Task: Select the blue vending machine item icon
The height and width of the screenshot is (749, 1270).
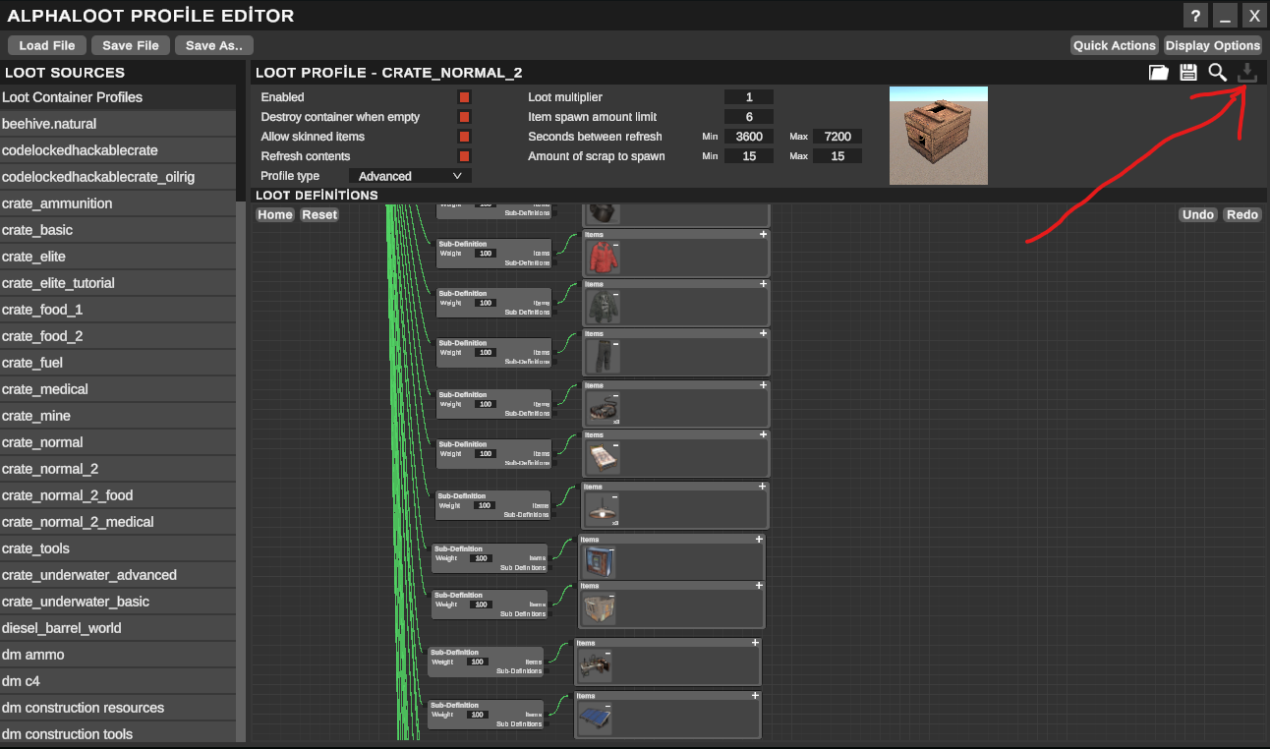Action: (600, 563)
